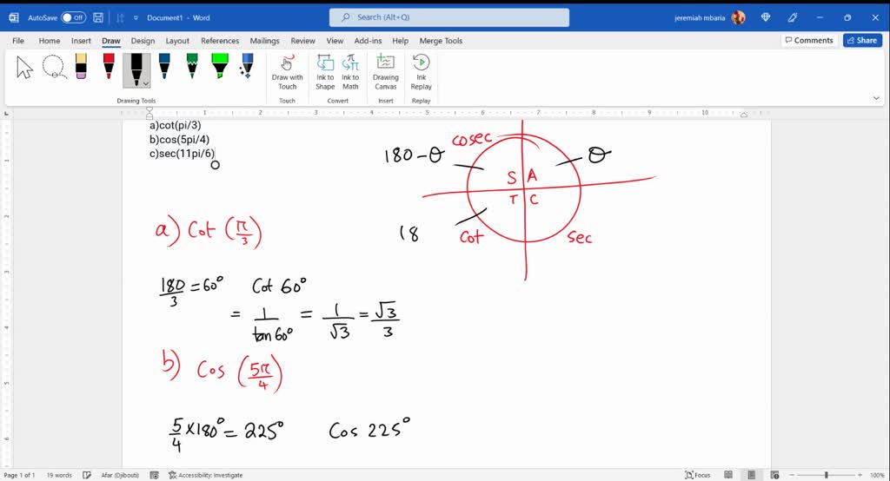Open the Merge Tools tab
The height and width of the screenshot is (481, 890).
pyautogui.click(x=441, y=41)
